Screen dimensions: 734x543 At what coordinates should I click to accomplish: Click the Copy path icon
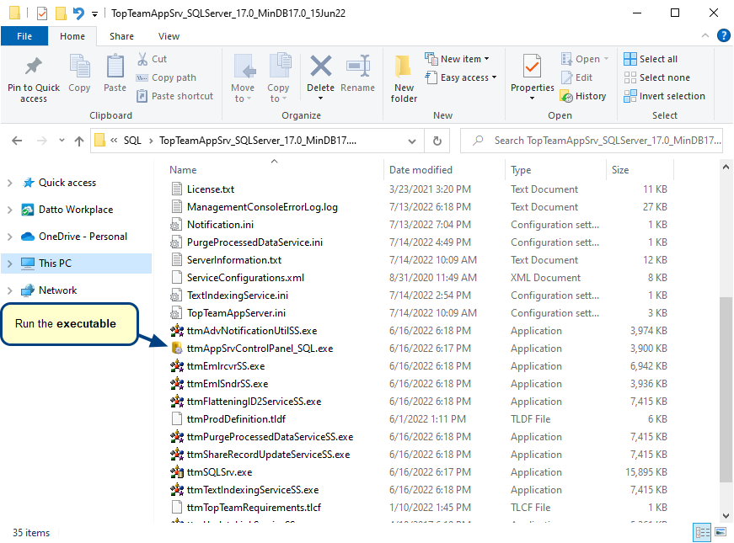click(142, 77)
